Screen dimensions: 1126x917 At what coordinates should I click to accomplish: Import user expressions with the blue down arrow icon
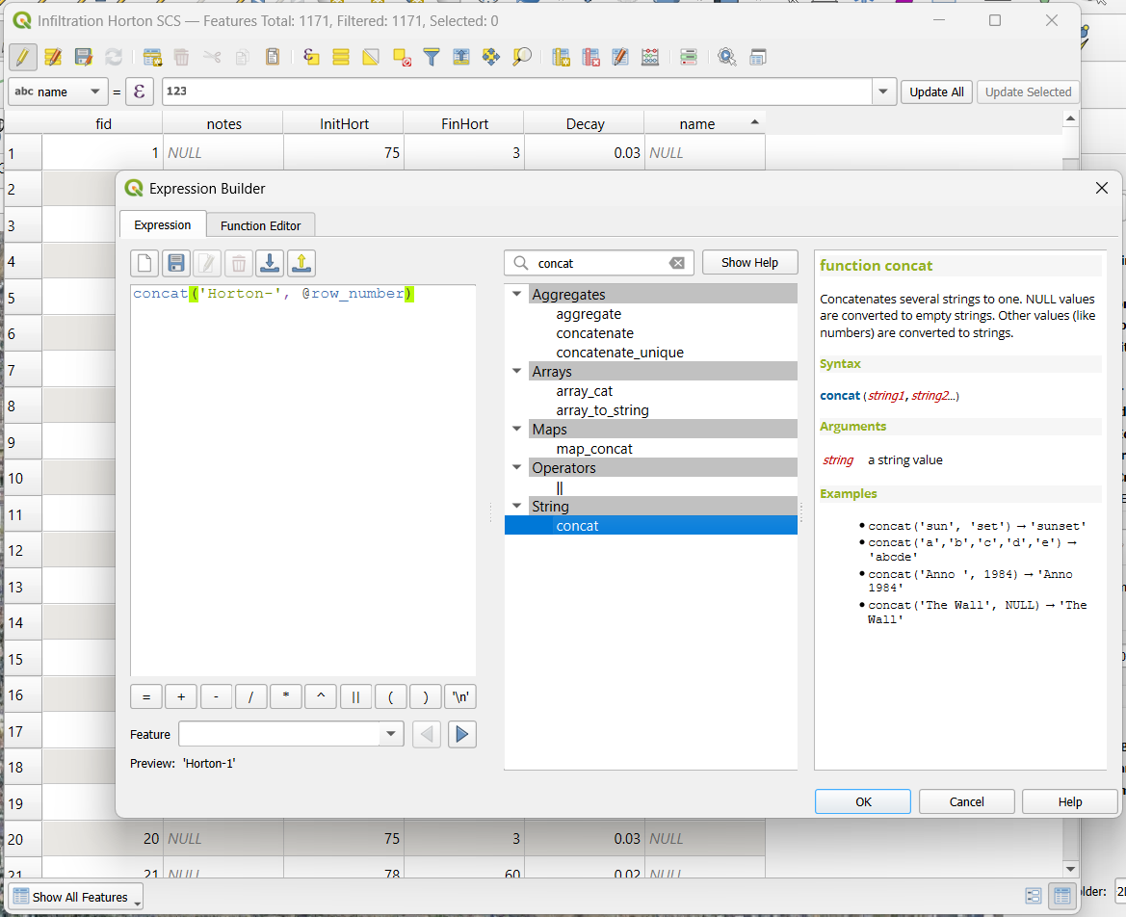click(x=270, y=263)
